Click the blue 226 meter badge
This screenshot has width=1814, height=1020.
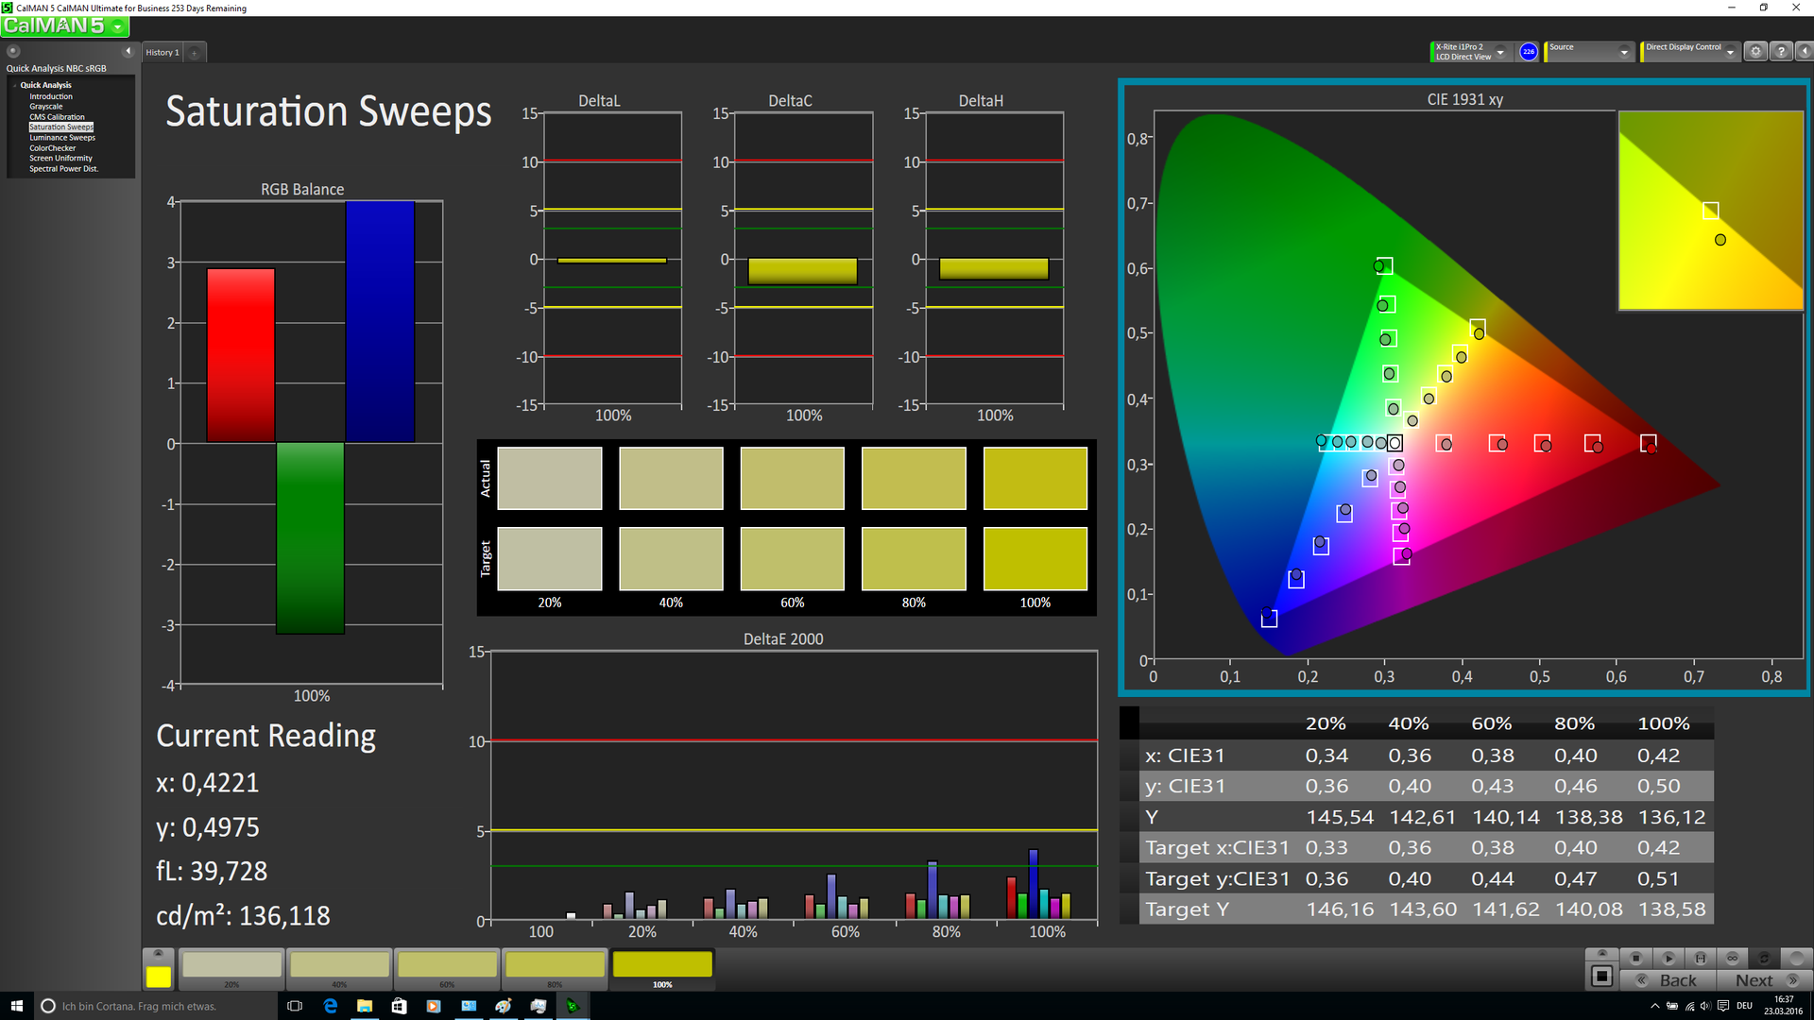pos(1529,52)
